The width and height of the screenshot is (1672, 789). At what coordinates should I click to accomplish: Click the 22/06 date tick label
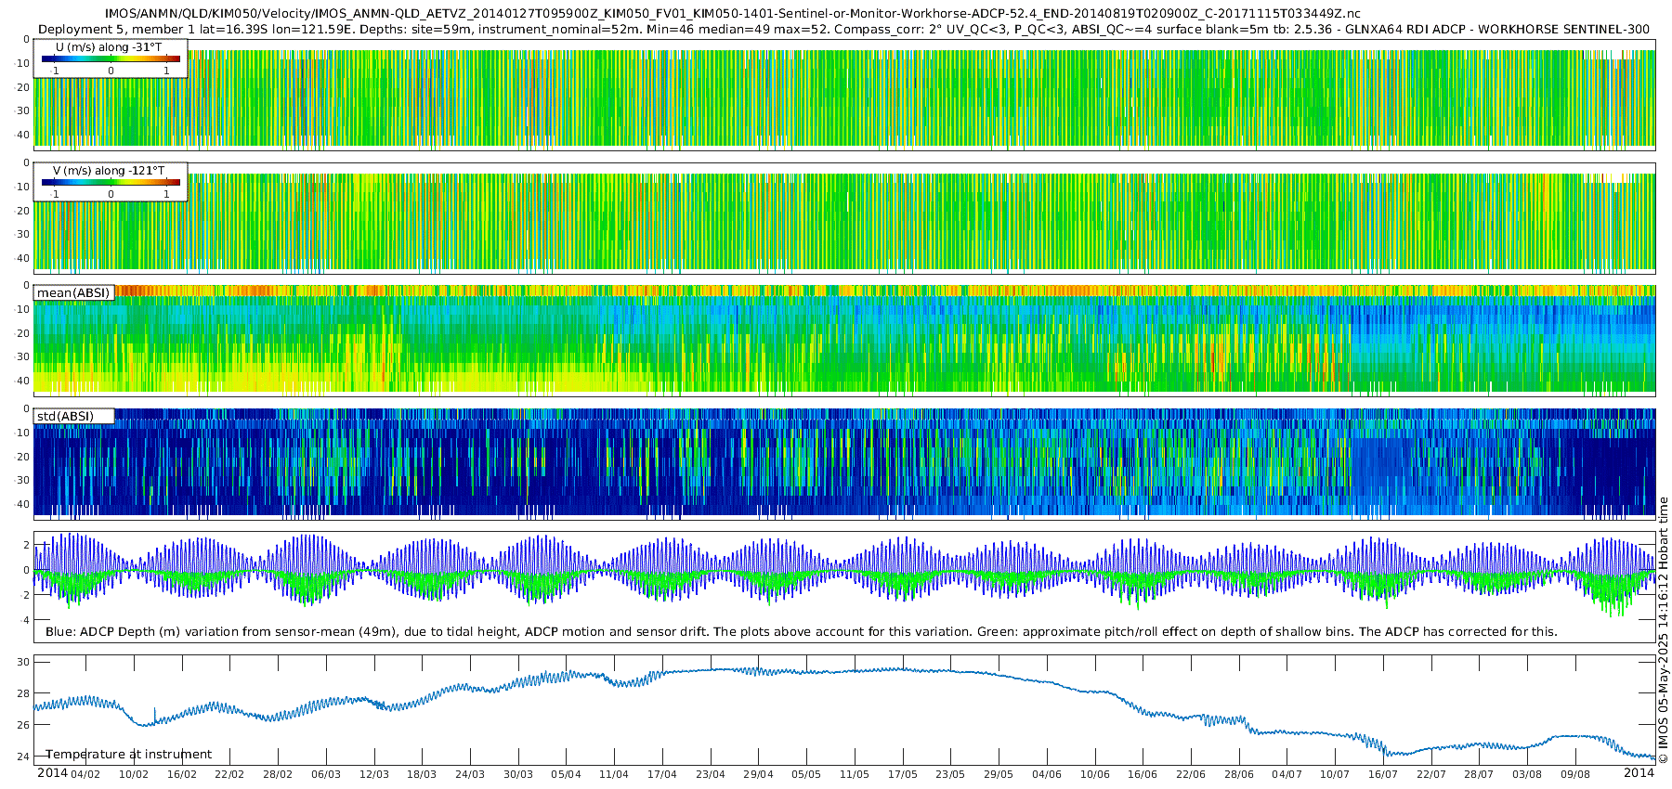1191,774
